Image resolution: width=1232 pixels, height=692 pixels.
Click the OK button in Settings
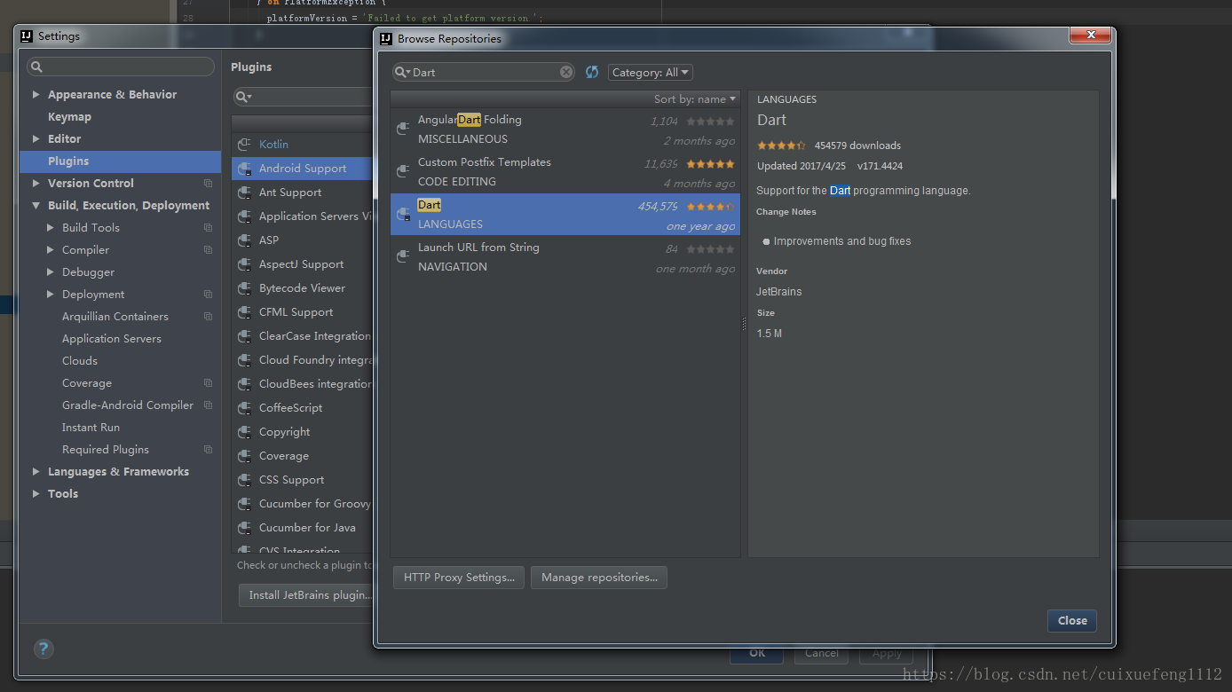[x=756, y=653]
